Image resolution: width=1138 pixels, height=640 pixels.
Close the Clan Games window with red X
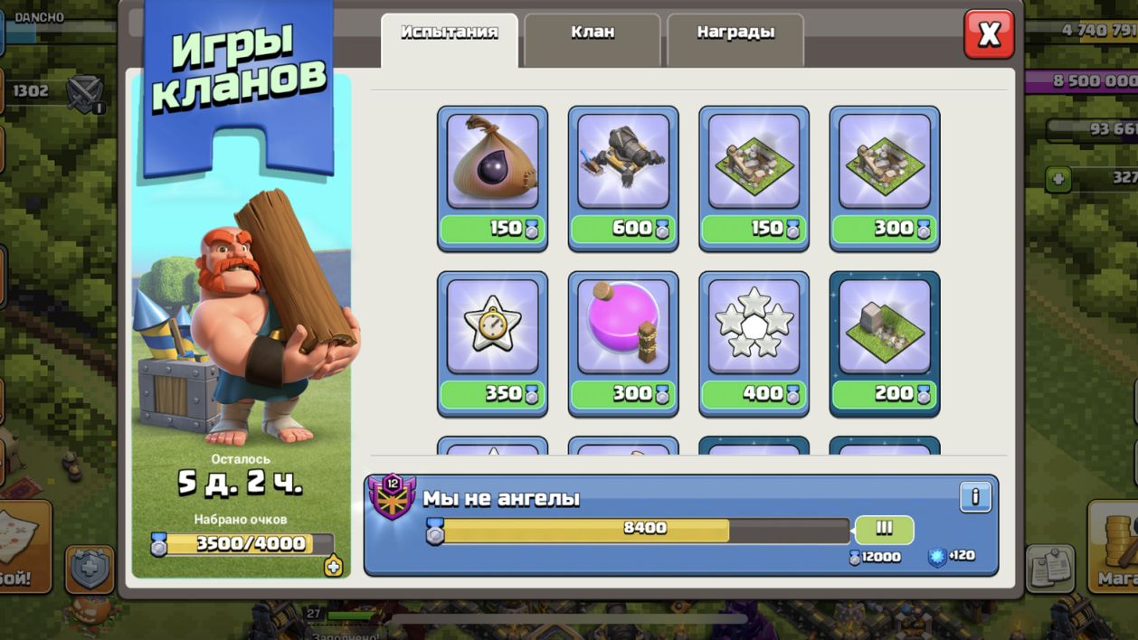pos(989,34)
